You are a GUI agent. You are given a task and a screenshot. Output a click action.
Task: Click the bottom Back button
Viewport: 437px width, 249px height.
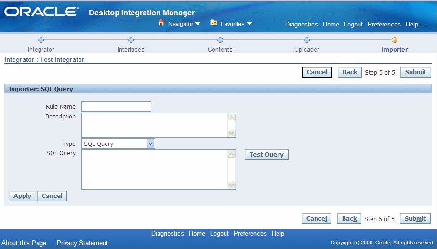[349, 219]
